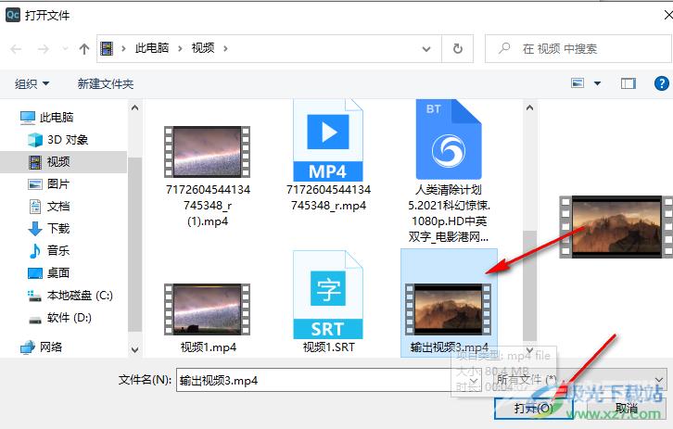Image resolution: width=673 pixels, height=429 pixels.
Task: Select subtitle file 视频1.SRT
Action: tap(328, 296)
